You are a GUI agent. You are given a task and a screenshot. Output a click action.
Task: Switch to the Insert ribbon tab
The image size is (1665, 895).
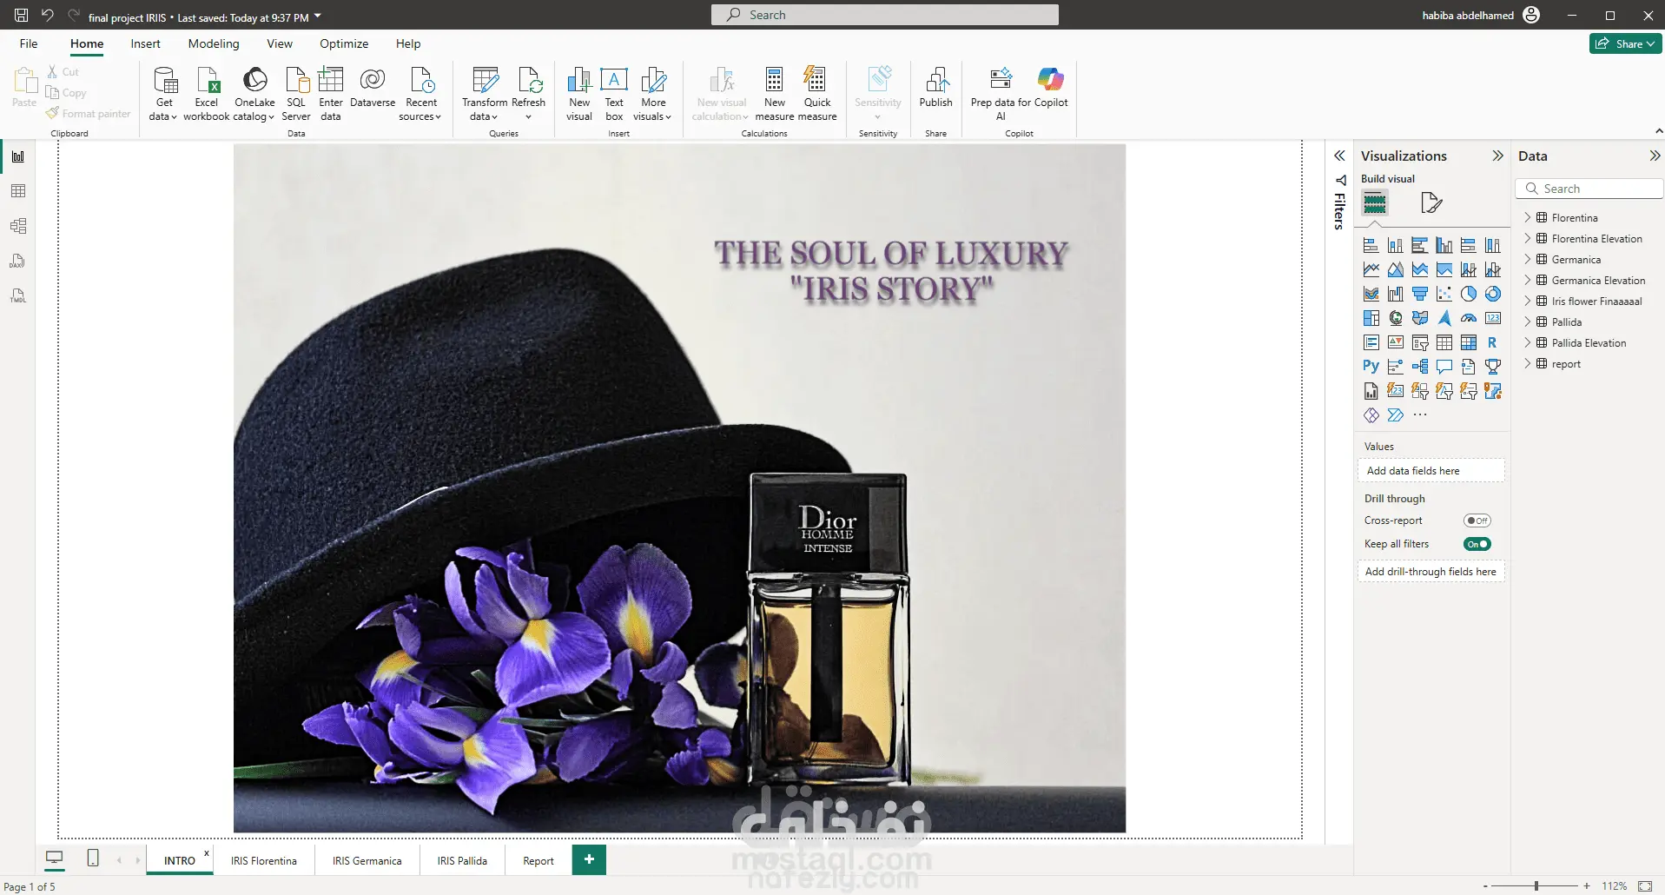tap(145, 43)
